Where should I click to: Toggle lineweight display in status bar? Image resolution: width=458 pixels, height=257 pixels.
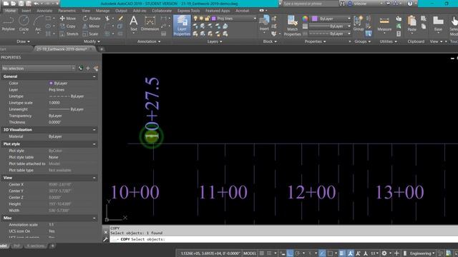tap(341, 253)
